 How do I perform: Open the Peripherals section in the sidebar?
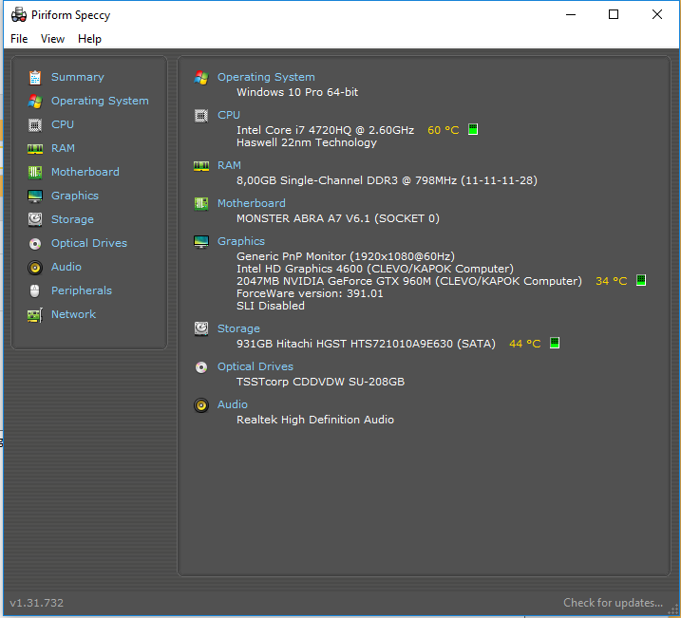[x=82, y=290]
